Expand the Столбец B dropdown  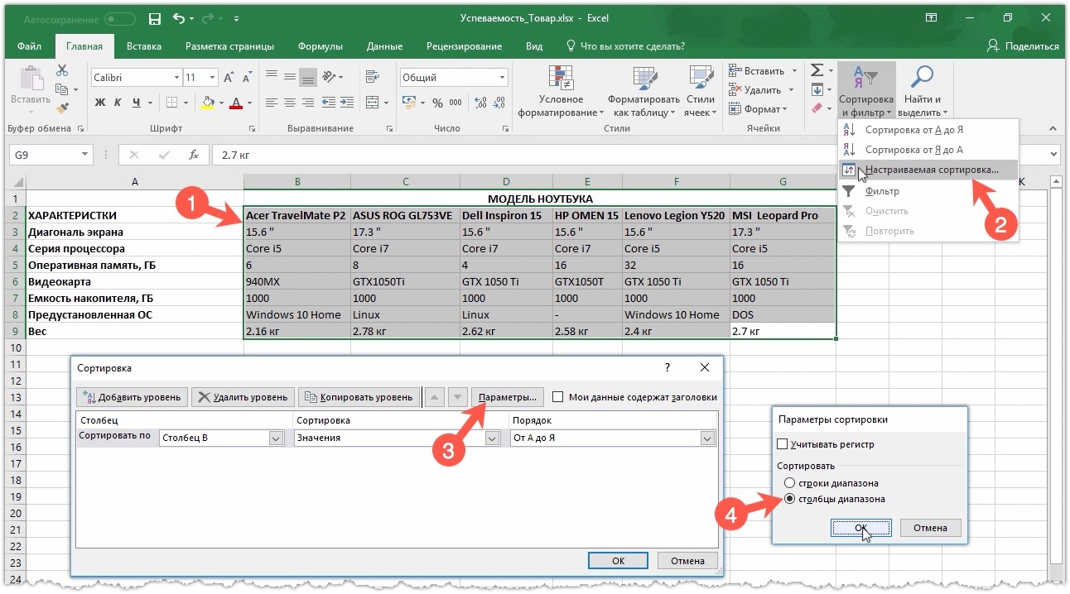(277, 438)
